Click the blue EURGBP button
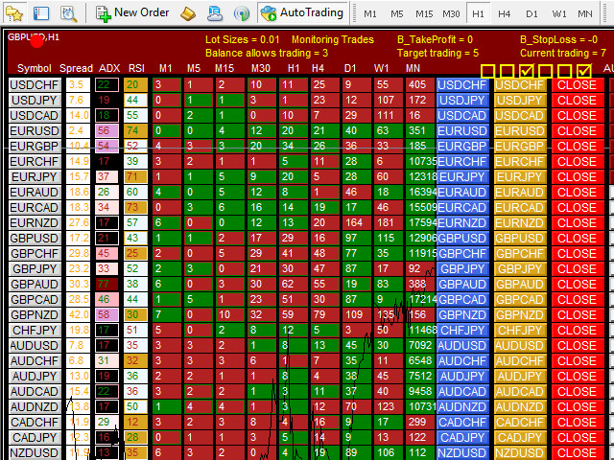Screen dimensions: 614x460 pyautogui.click(x=462, y=147)
